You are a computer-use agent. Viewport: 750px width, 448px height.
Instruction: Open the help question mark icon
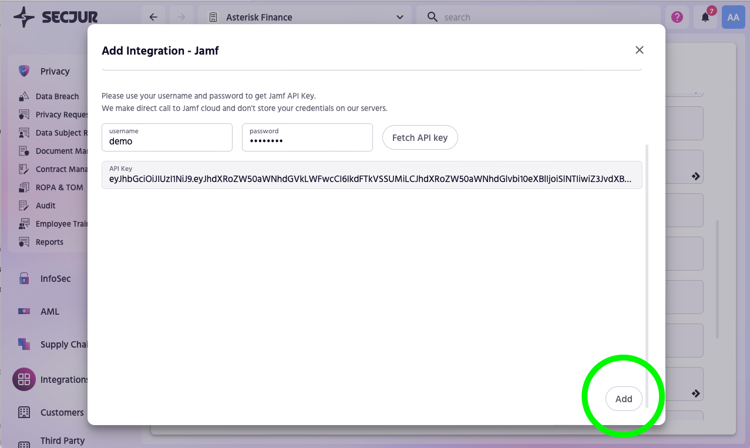click(677, 17)
